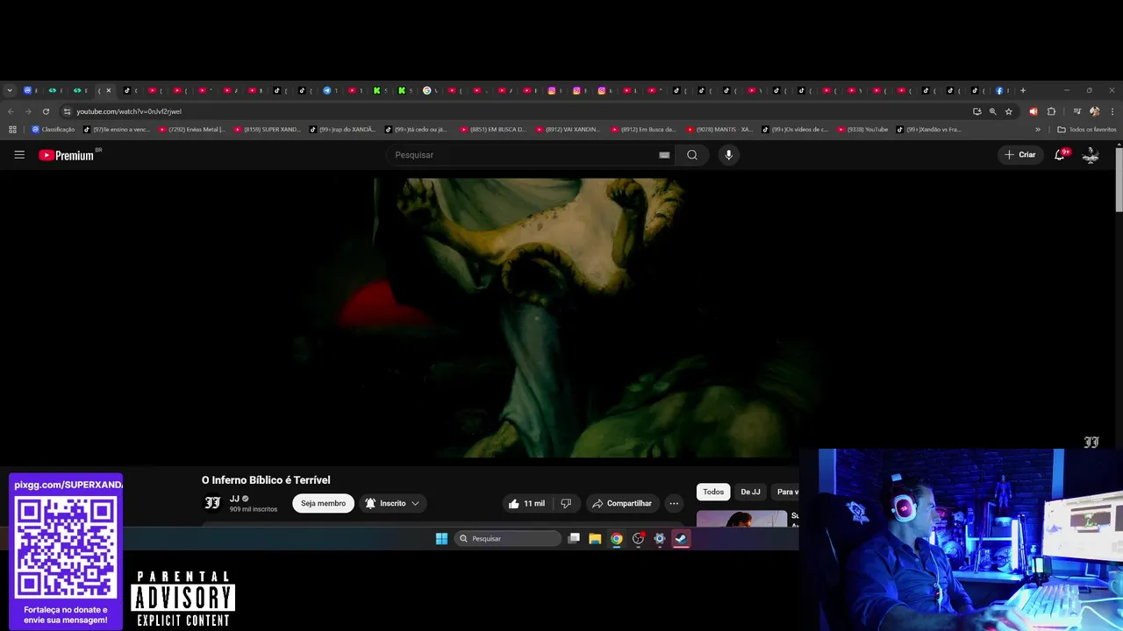Open the YouTube hamburger guide menu
The image size is (1123, 631).
click(19, 155)
